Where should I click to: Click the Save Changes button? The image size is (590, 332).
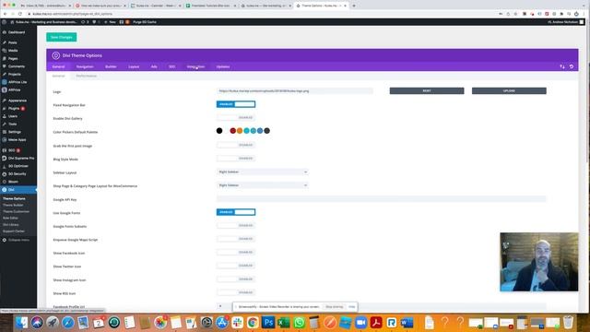pyautogui.click(x=62, y=37)
